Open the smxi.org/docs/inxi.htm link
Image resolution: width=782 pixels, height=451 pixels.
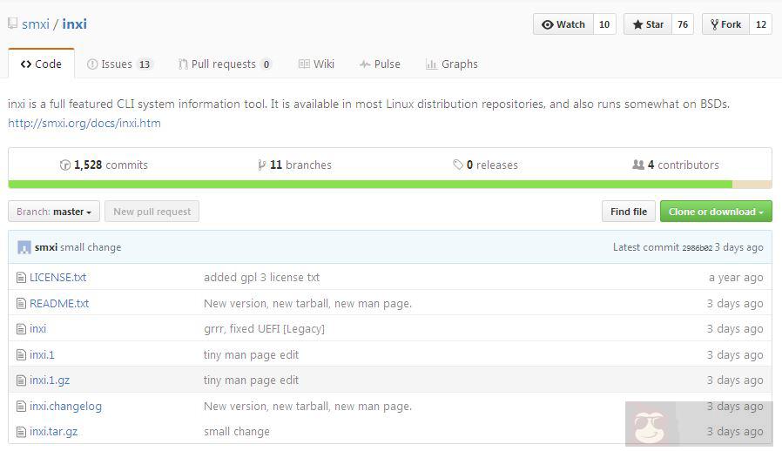(84, 124)
